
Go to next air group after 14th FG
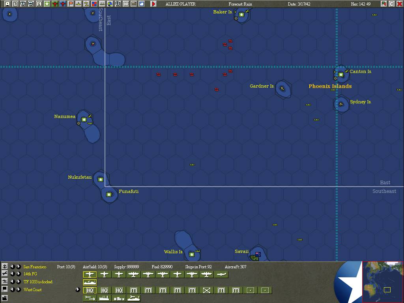[19, 274]
